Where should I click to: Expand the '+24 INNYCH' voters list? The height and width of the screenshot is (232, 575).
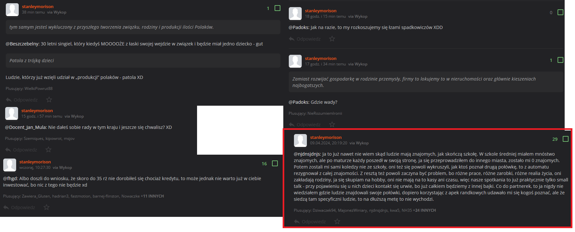(x=424, y=210)
